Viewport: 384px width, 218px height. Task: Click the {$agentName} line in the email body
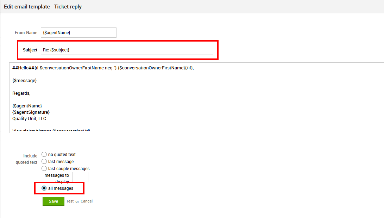[27, 106]
